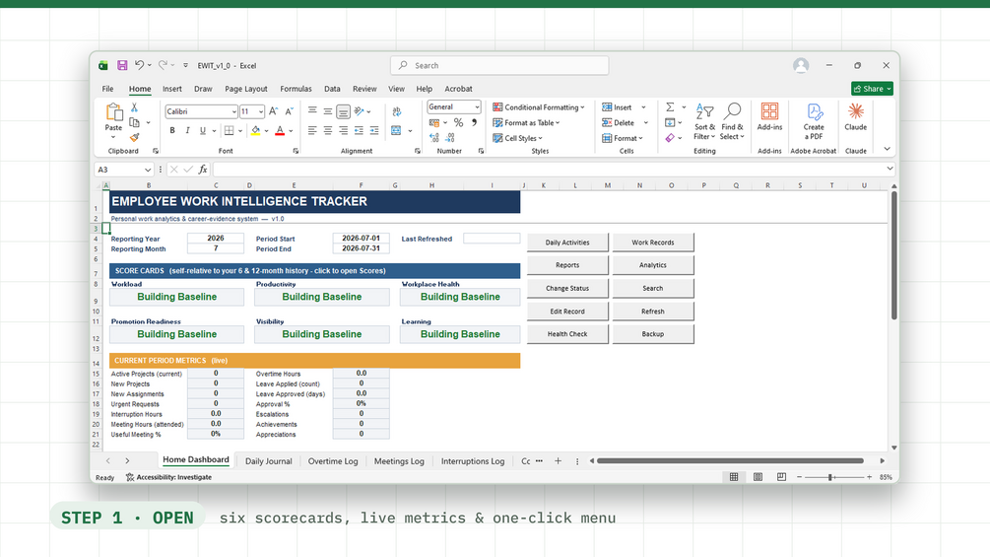
Task: Open Accessibility: Investigate status item
Action: (168, 477)
